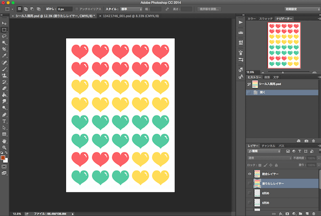Open the tool preset picker arrow
This screenshot has height=216, width=321.
12,9
